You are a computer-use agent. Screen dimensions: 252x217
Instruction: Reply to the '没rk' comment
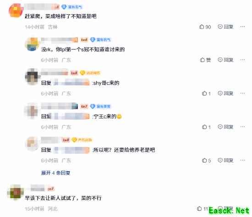[x=225, y=60]
